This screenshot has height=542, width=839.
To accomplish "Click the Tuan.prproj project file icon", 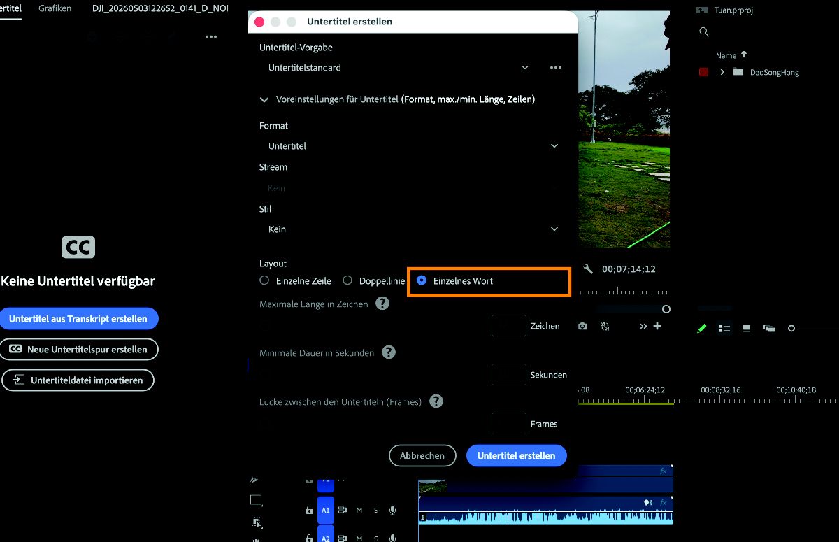I will (x=703, y=10).
